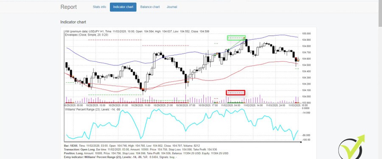
Task: Switch to the Balance chart tab
Action: coord(150,7)
